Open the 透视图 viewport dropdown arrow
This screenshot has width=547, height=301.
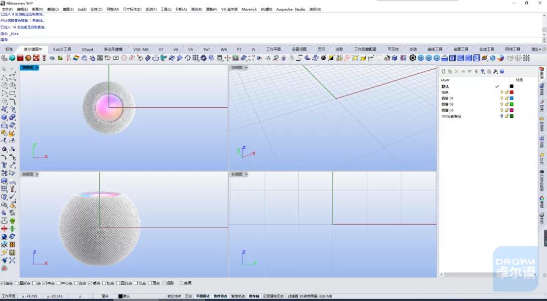pos(246,68)
